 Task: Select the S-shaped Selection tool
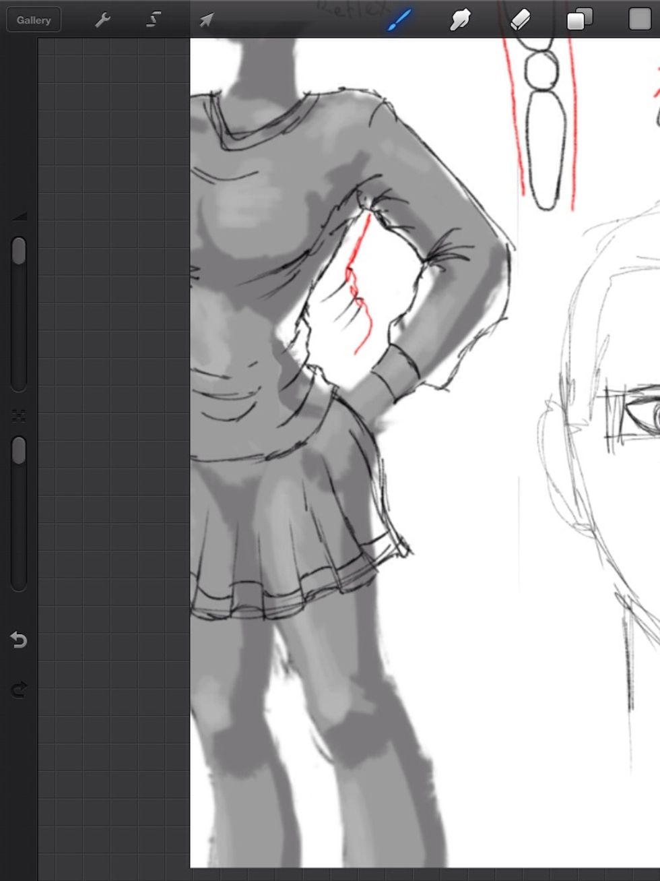point(154,20)
